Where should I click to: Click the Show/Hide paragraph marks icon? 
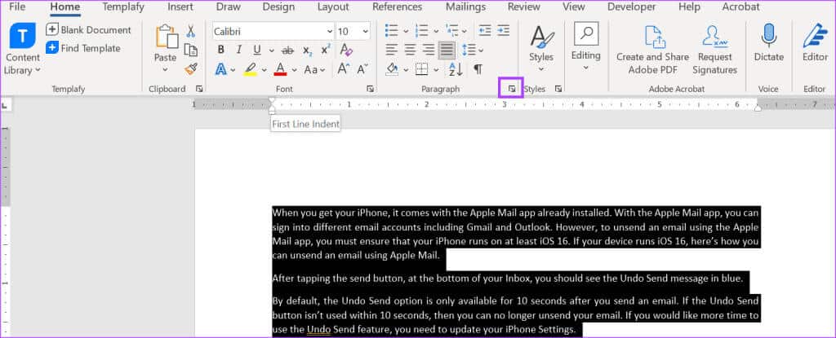tap(478, 69)
